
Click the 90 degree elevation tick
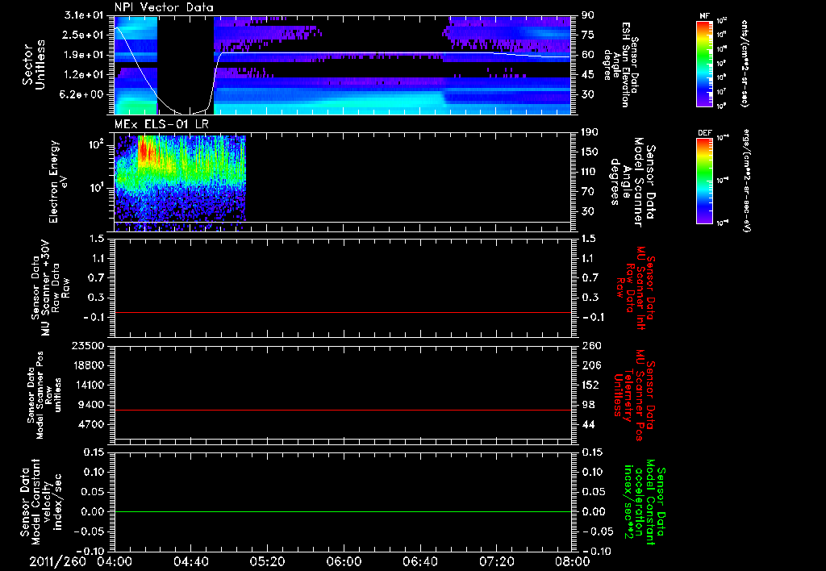[588, 15]
